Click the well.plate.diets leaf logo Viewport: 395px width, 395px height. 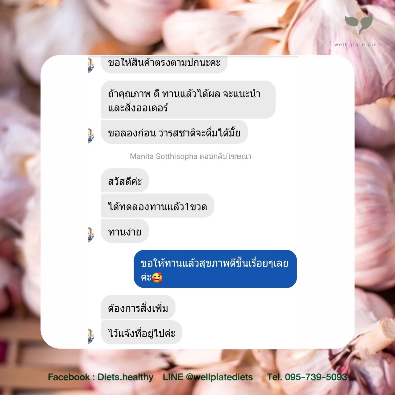(x=359, y=24)
